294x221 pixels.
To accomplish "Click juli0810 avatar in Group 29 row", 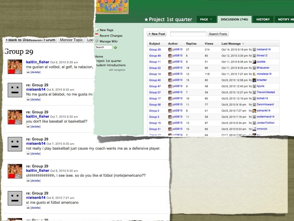I will point(170,49).
